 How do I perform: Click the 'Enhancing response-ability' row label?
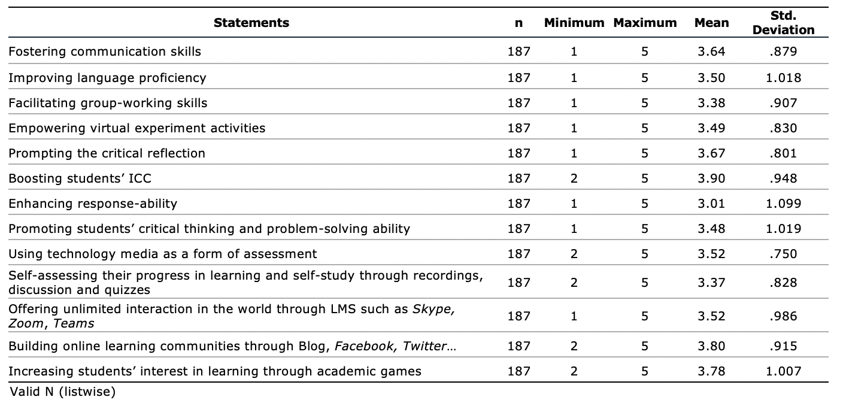pyautogui.click(x=93, y=204)
